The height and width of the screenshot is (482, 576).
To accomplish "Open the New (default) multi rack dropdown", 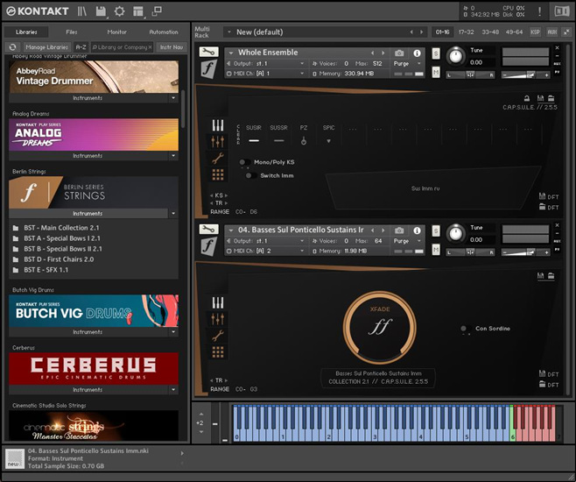I will coord(228,32).
